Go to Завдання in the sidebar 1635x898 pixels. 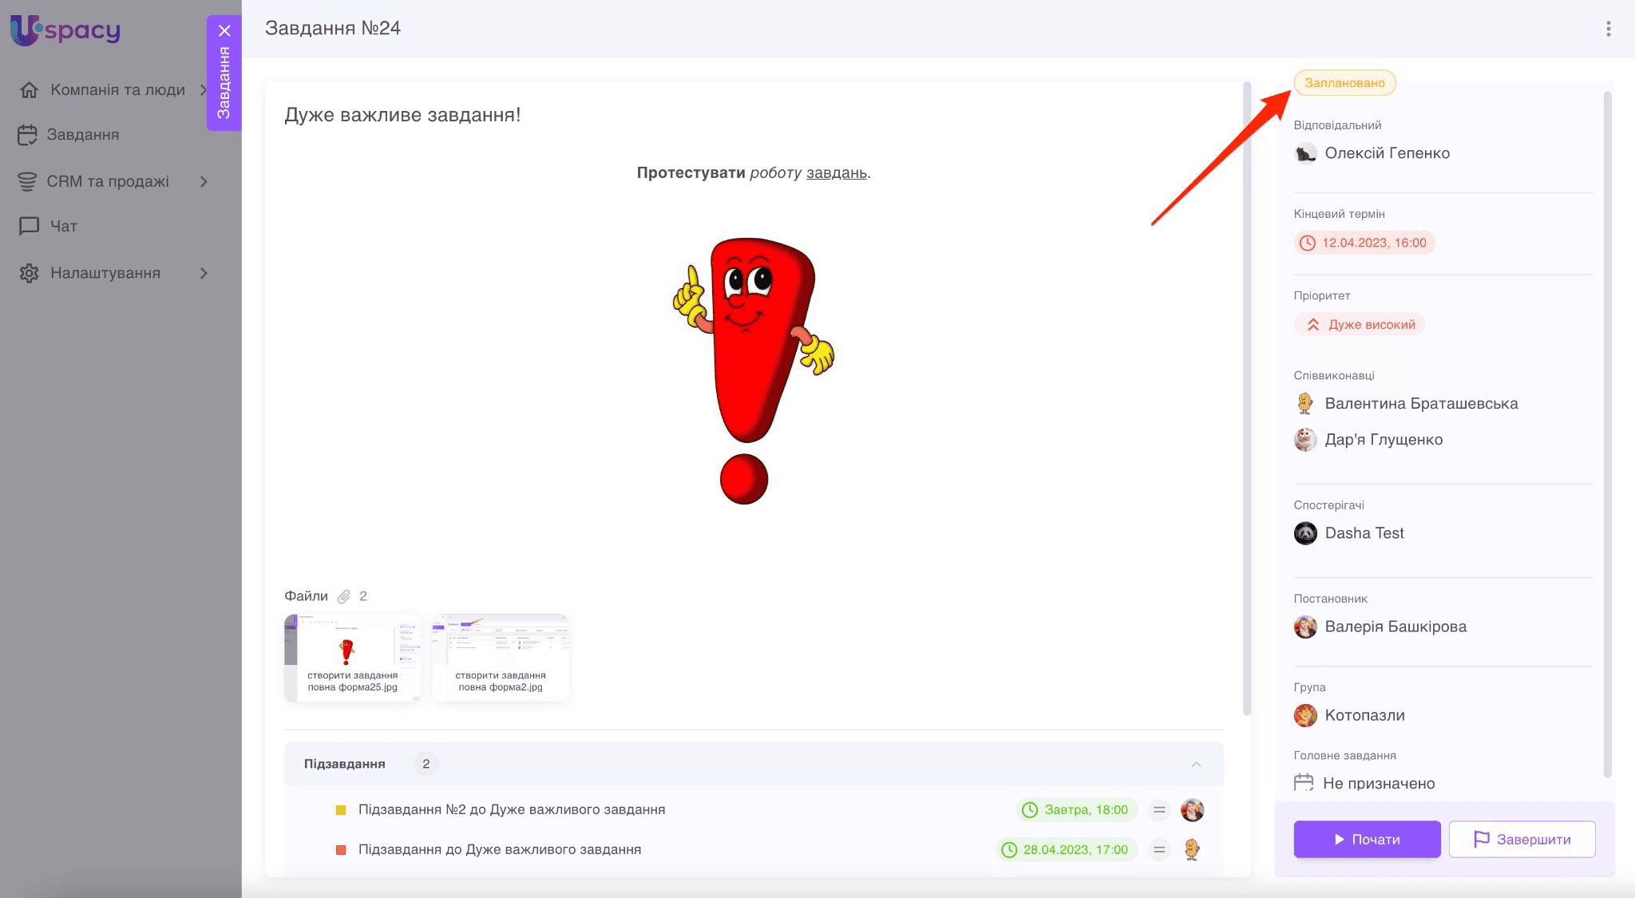pos(82,135)
